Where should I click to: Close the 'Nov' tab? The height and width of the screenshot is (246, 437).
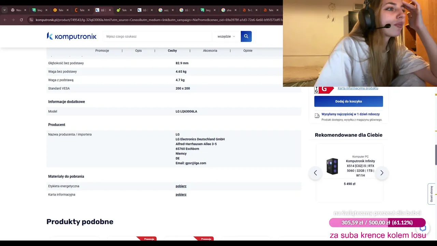25,10
